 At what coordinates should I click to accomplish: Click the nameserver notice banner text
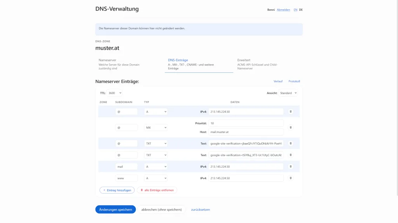(x=141, y=28)
